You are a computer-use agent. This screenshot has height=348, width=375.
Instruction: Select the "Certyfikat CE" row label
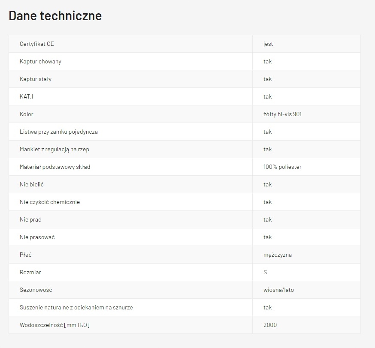[x=37, y=44]
